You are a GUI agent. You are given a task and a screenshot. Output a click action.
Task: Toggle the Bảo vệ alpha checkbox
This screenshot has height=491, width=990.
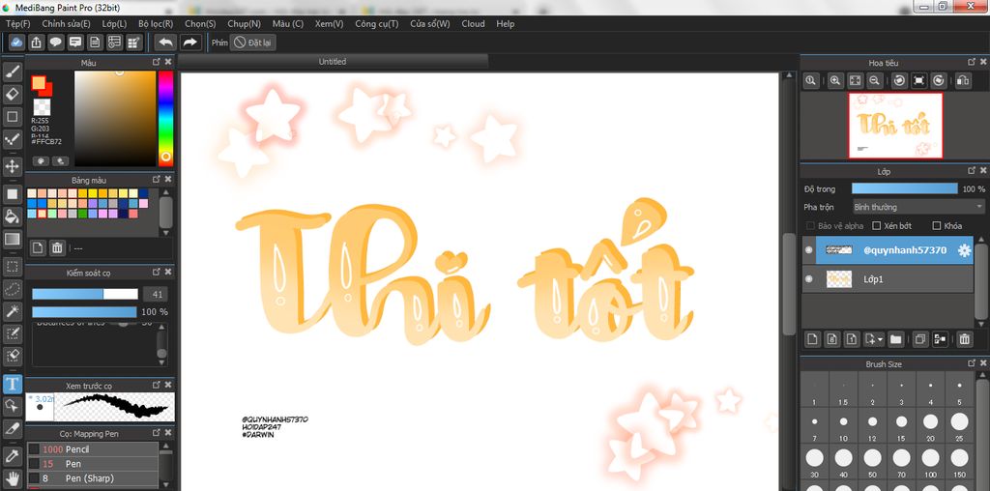coord(811,225)
